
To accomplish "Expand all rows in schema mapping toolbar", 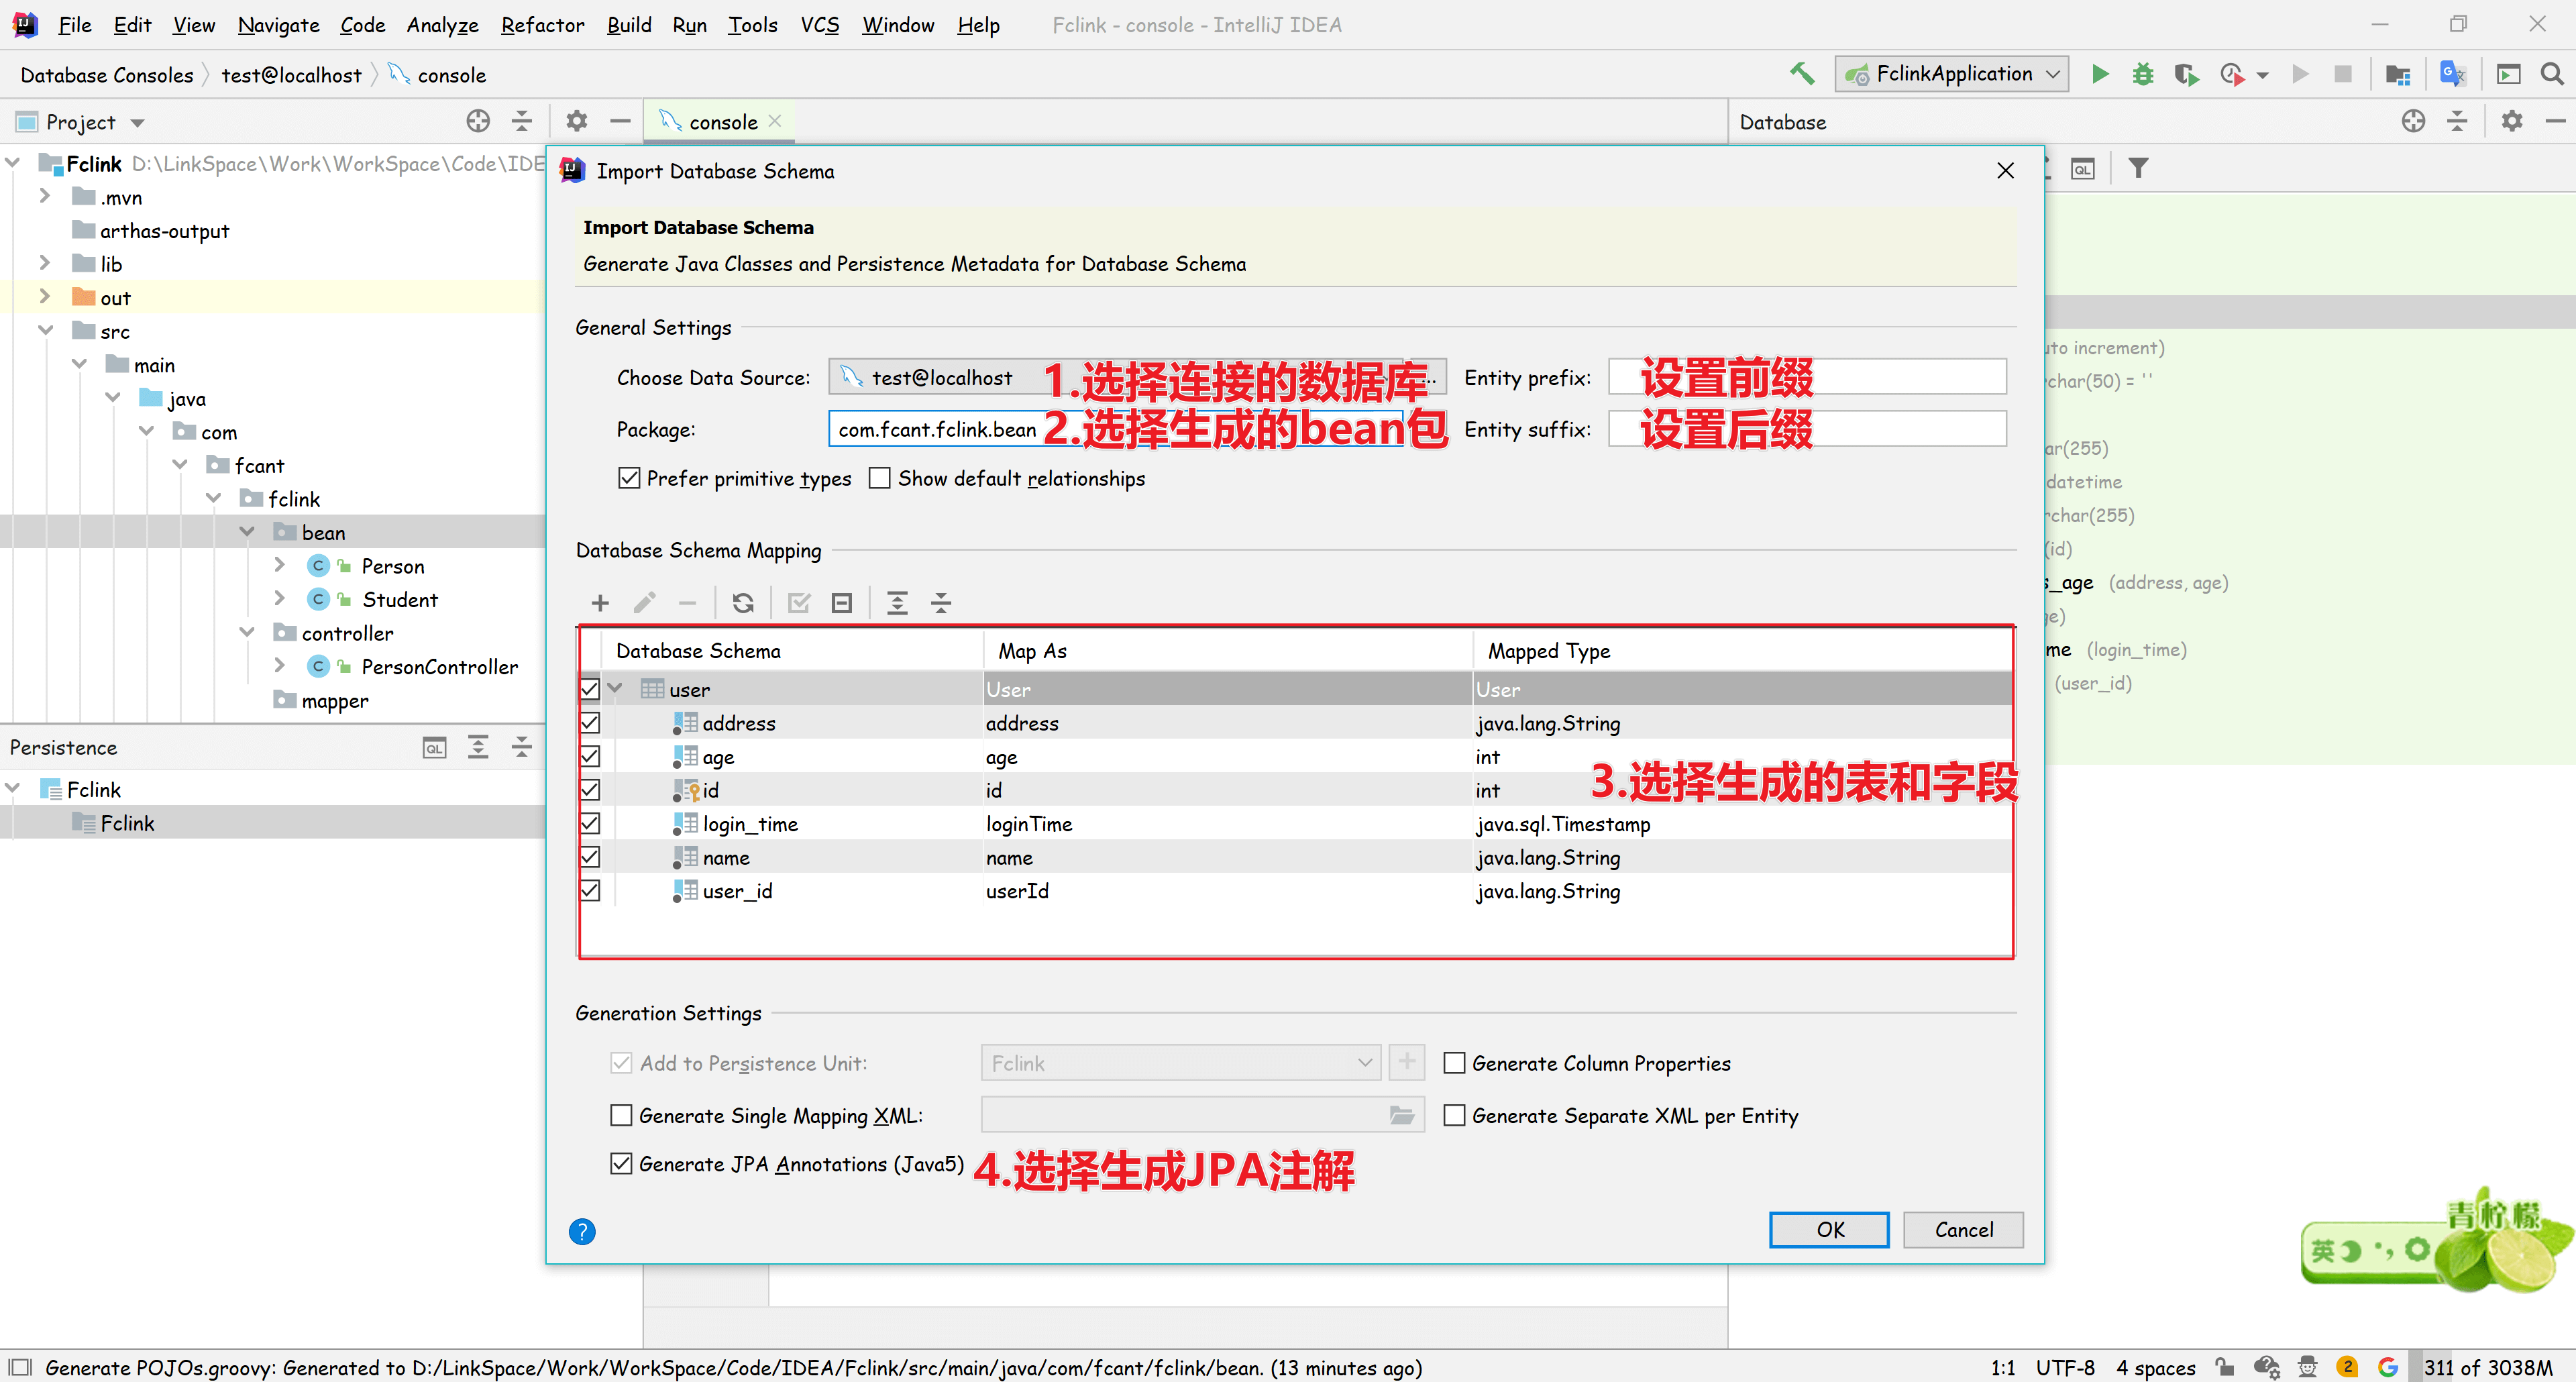I will (x=897, y=602).
